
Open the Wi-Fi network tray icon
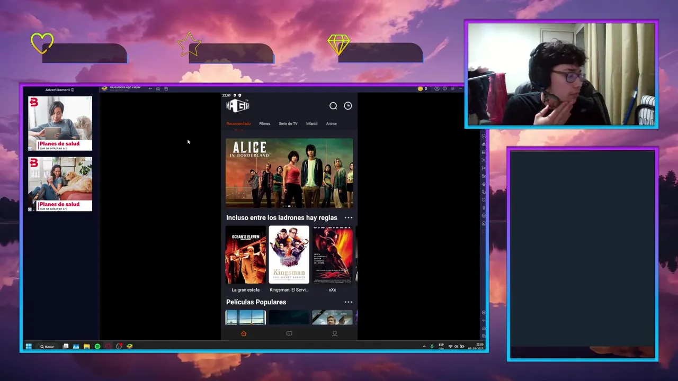451,346
